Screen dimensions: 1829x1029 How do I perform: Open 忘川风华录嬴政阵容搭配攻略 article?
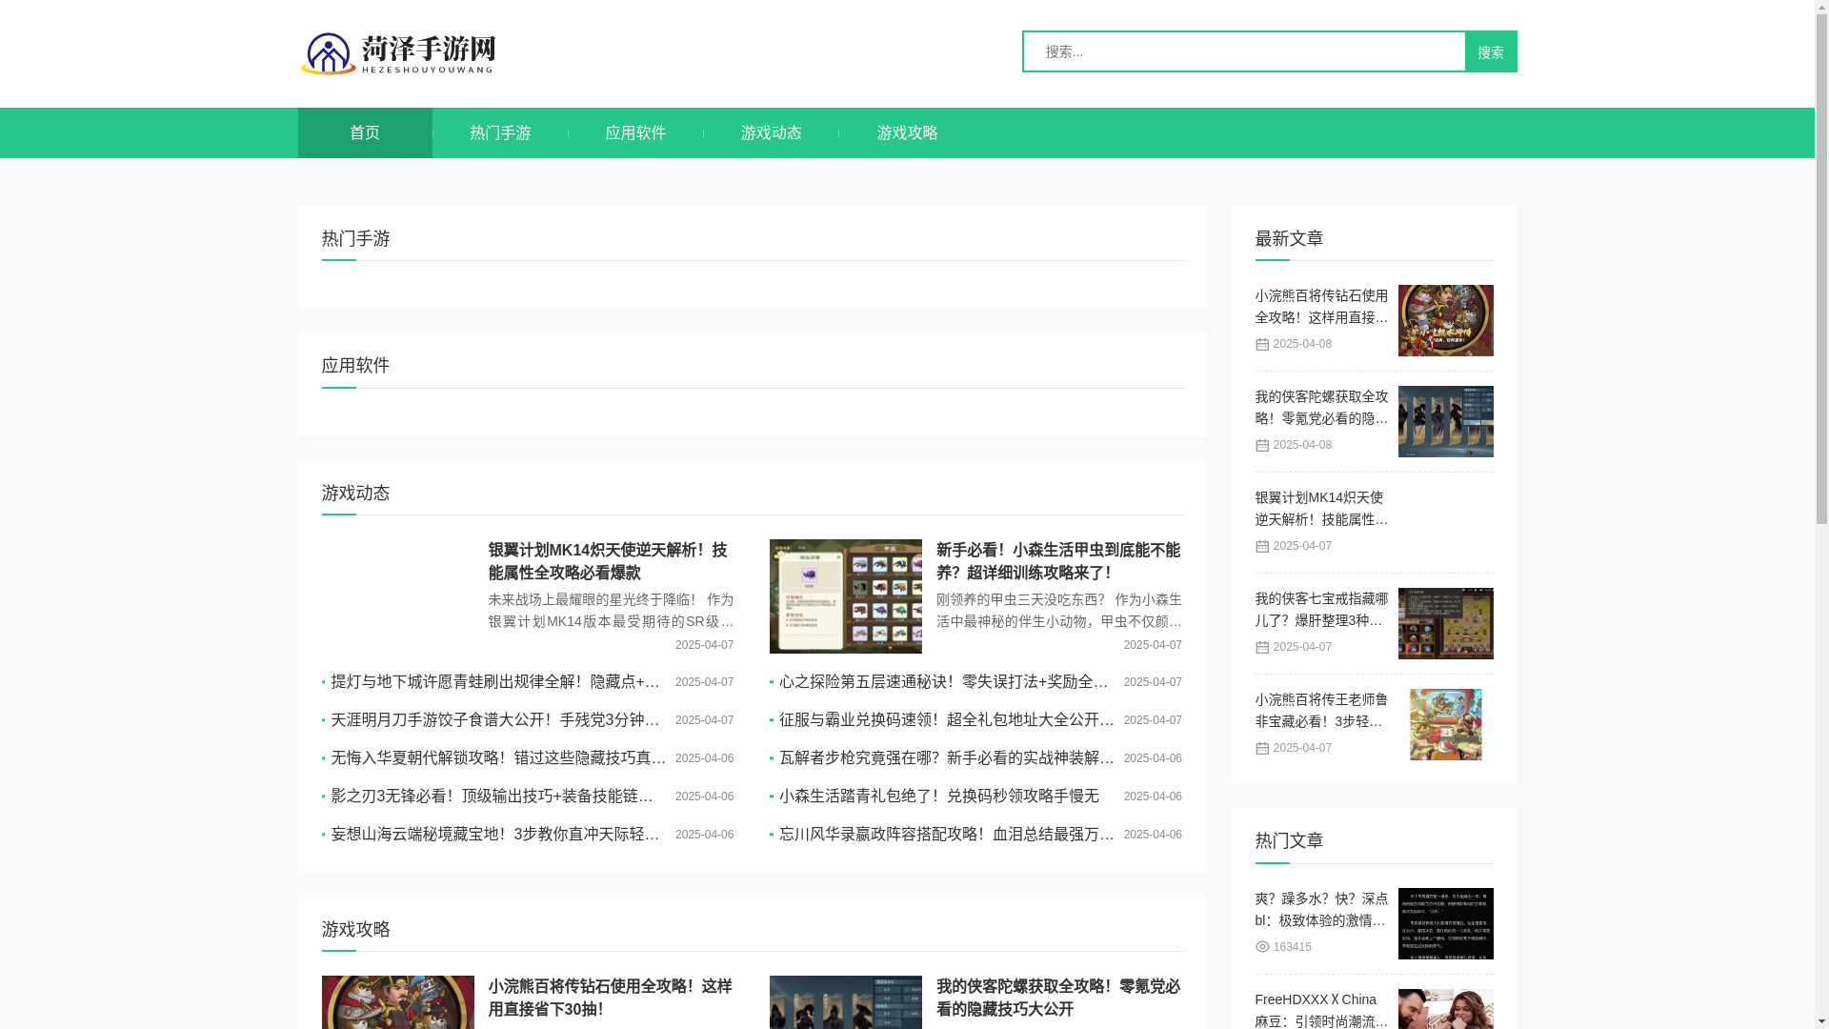coord(947,835)
